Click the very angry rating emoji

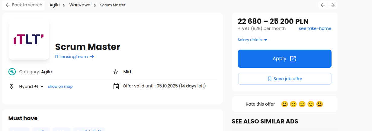284,104
